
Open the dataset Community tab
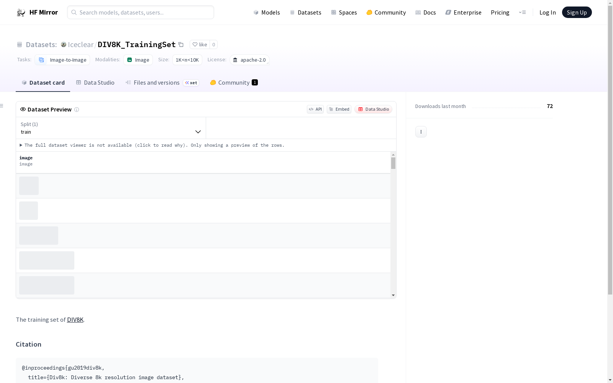pos(234,83)
